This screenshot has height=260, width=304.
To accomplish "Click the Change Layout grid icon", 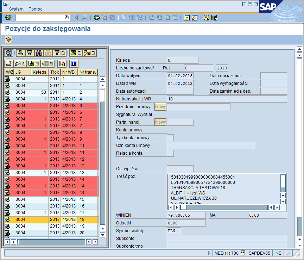I will [x=45, y=63].
